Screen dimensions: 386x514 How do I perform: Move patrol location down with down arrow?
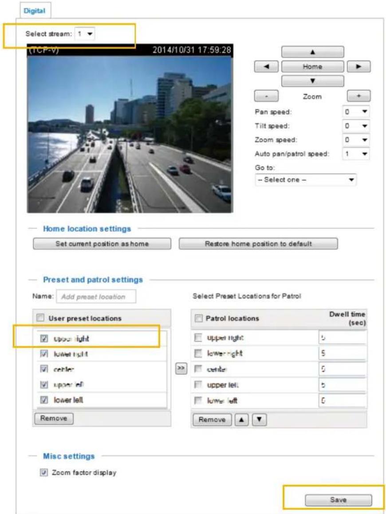259,419
